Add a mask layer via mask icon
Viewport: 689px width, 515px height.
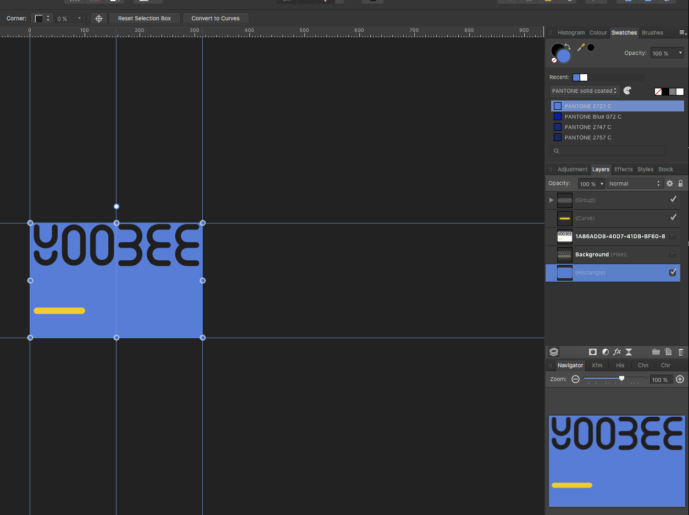(x=593, y=352)
